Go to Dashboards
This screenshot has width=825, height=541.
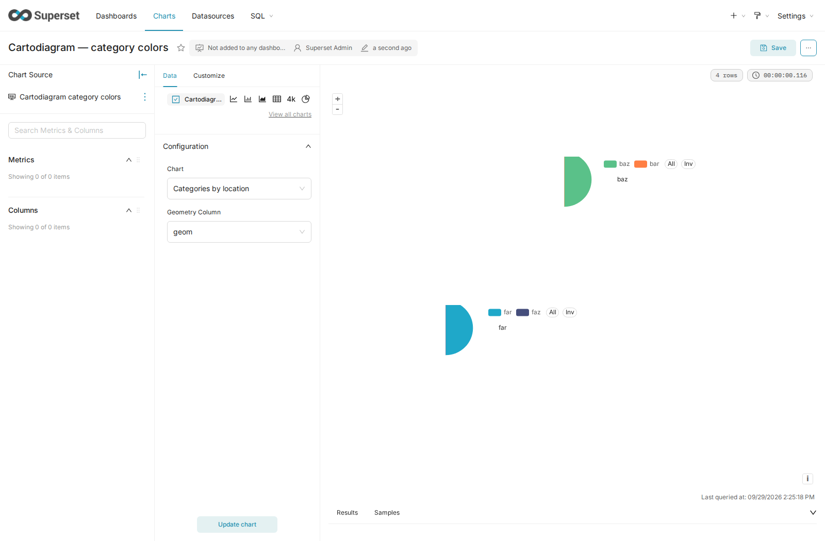(x=117, y=16)
